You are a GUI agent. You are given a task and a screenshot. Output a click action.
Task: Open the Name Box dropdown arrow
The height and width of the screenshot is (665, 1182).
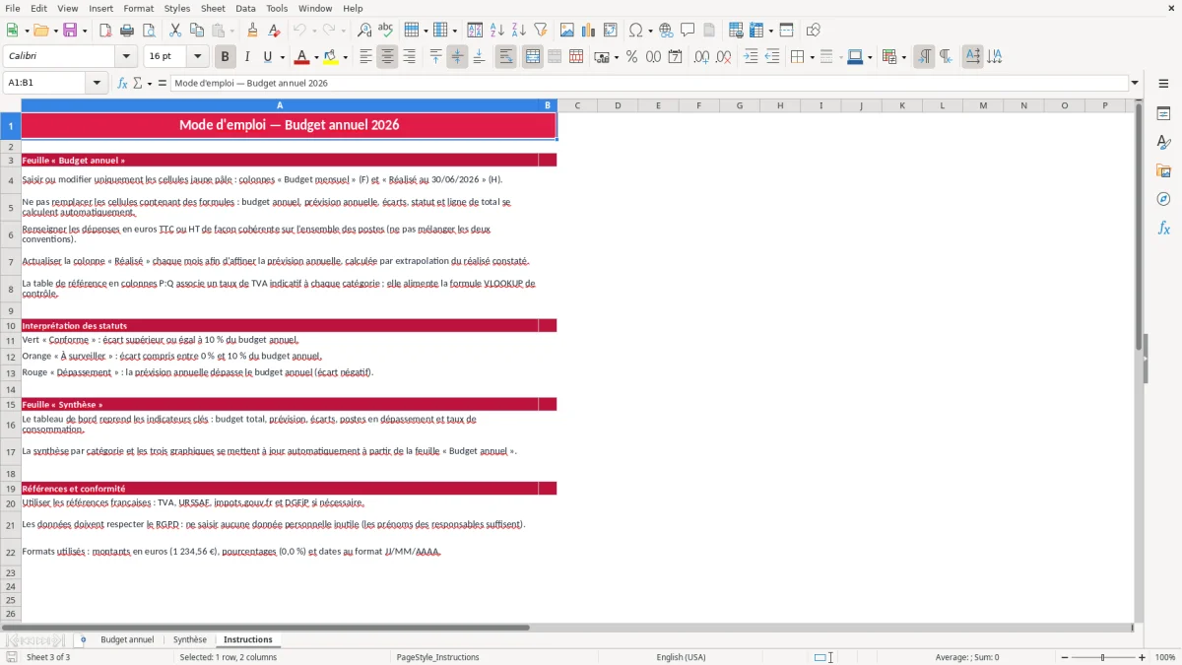coord(97,83)
